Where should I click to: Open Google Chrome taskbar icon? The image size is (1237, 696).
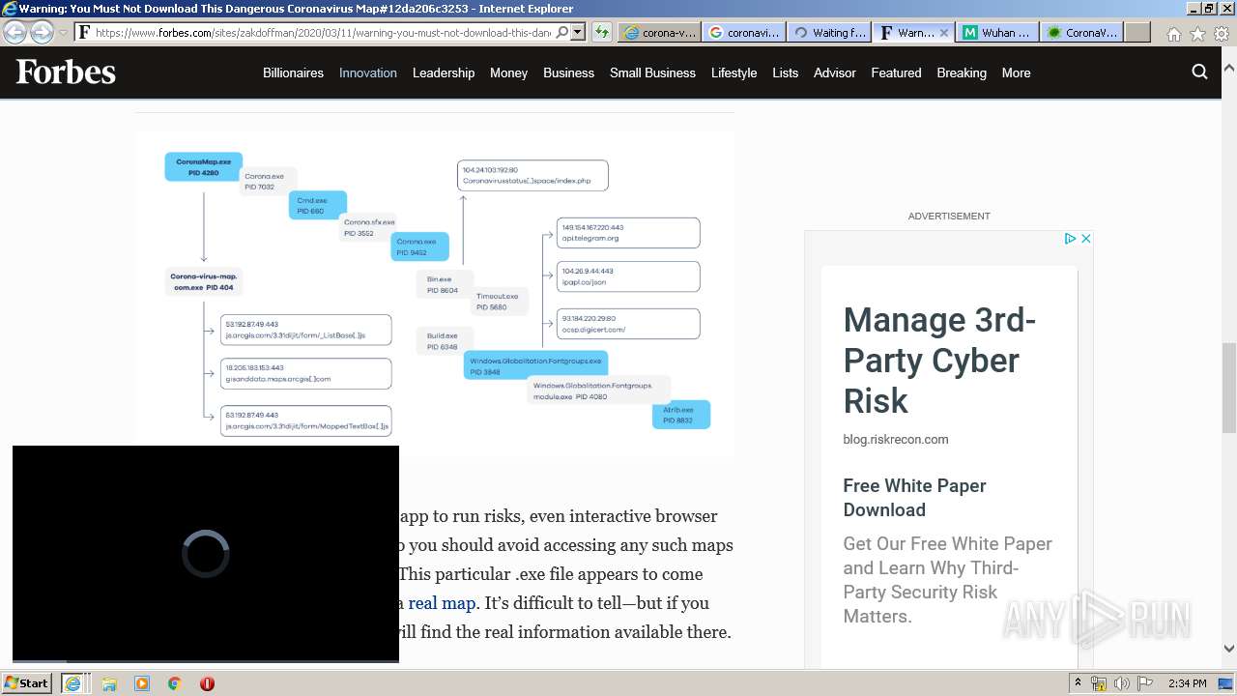tap(174, 683)
